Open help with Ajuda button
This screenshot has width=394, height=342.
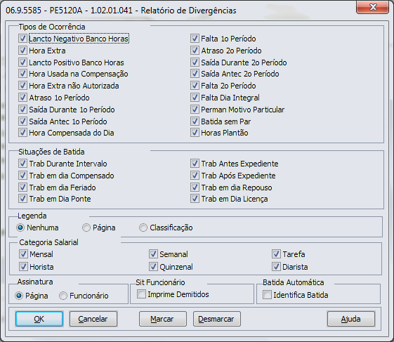pyautogui.click(x=350, y=319)
